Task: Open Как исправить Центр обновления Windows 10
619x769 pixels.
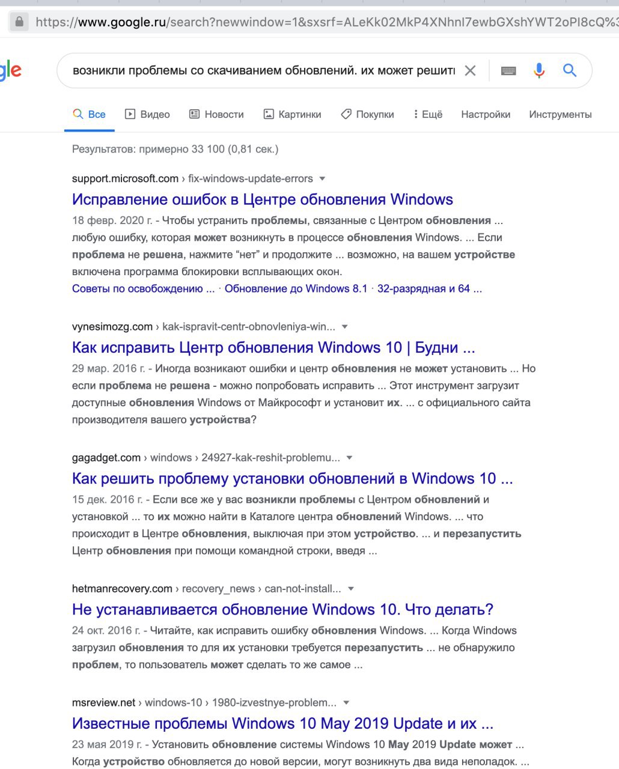Action: coord(273,347)
